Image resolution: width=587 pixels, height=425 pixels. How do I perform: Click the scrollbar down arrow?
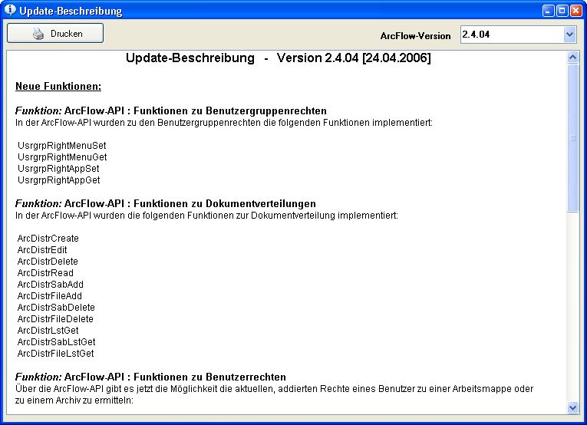tap(572, 407)
